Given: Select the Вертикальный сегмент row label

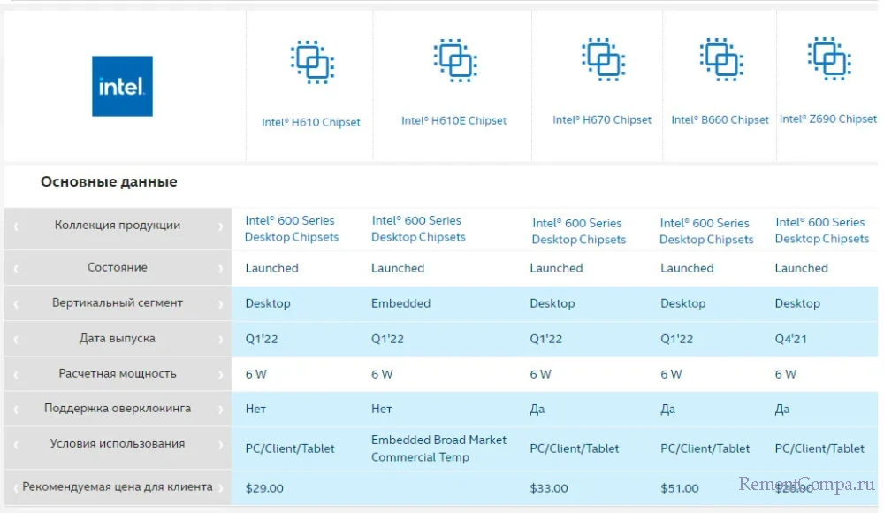Looking at the screenshot, I should (x=118, y=303).
